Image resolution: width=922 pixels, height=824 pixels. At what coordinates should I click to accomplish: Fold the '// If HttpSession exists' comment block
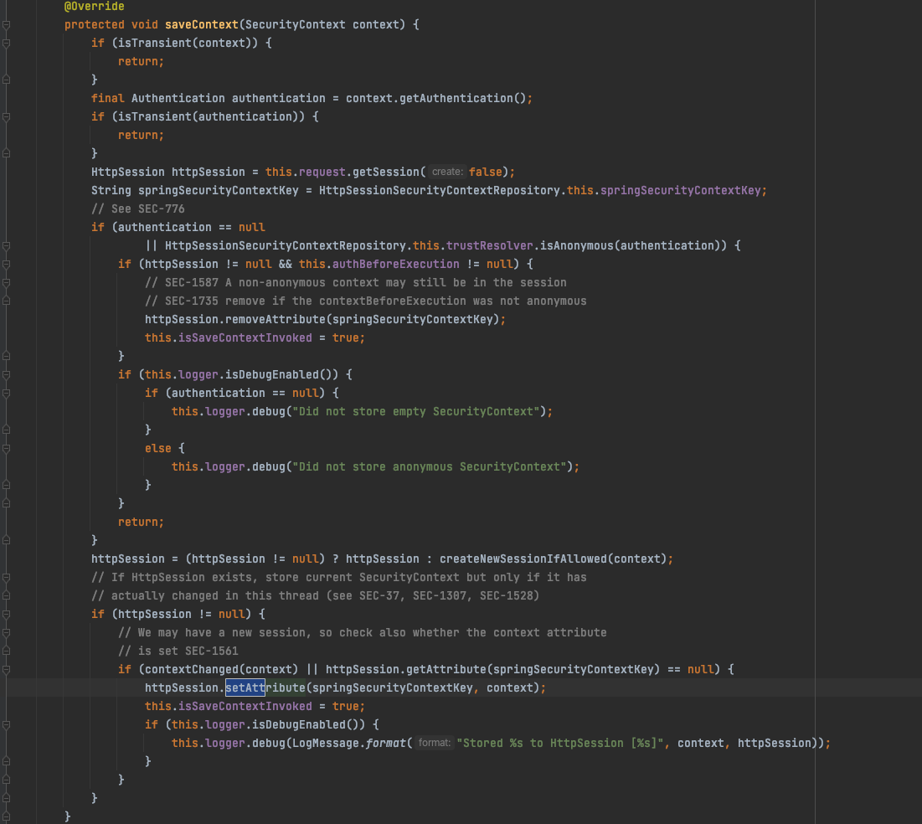pos(6,578)
